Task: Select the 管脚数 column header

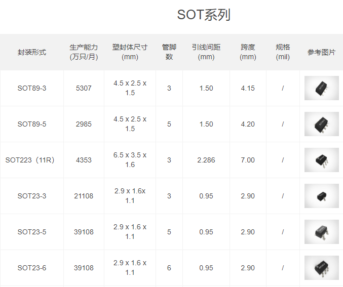Action: tap(169, 52)
